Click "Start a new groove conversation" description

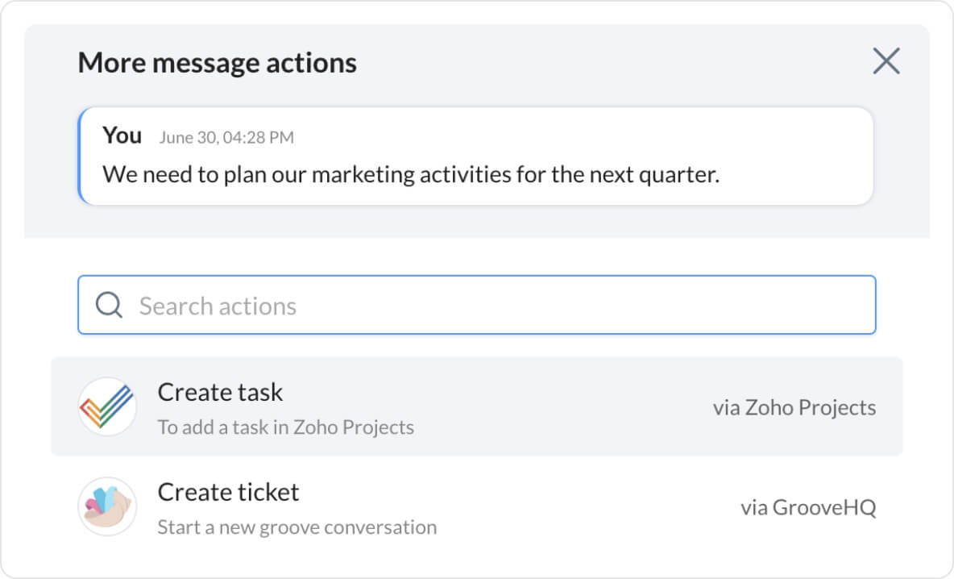pos(297,527)
